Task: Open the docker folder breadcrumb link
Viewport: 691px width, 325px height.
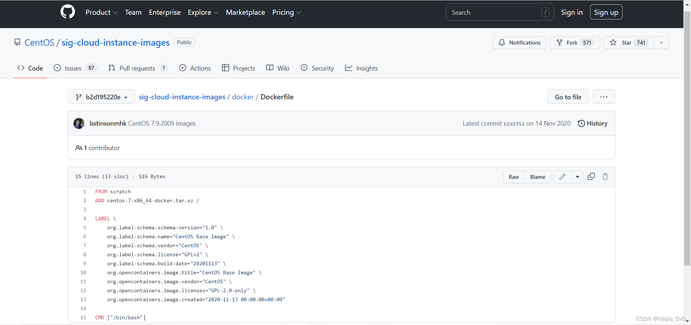Action: point(243,97)
